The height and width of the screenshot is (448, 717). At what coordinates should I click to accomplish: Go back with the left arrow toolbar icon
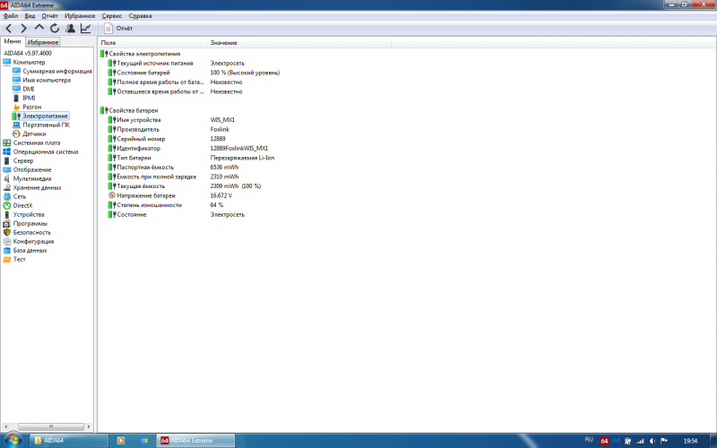[9, 29]
